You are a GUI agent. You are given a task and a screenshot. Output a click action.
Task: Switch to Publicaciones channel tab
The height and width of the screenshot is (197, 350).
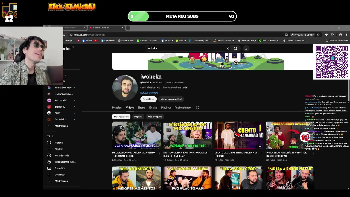183,108
